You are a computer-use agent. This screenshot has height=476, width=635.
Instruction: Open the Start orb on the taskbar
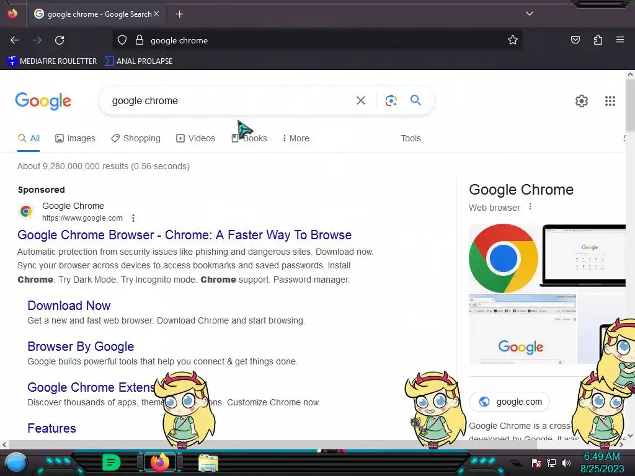click(x=16, y=462)
